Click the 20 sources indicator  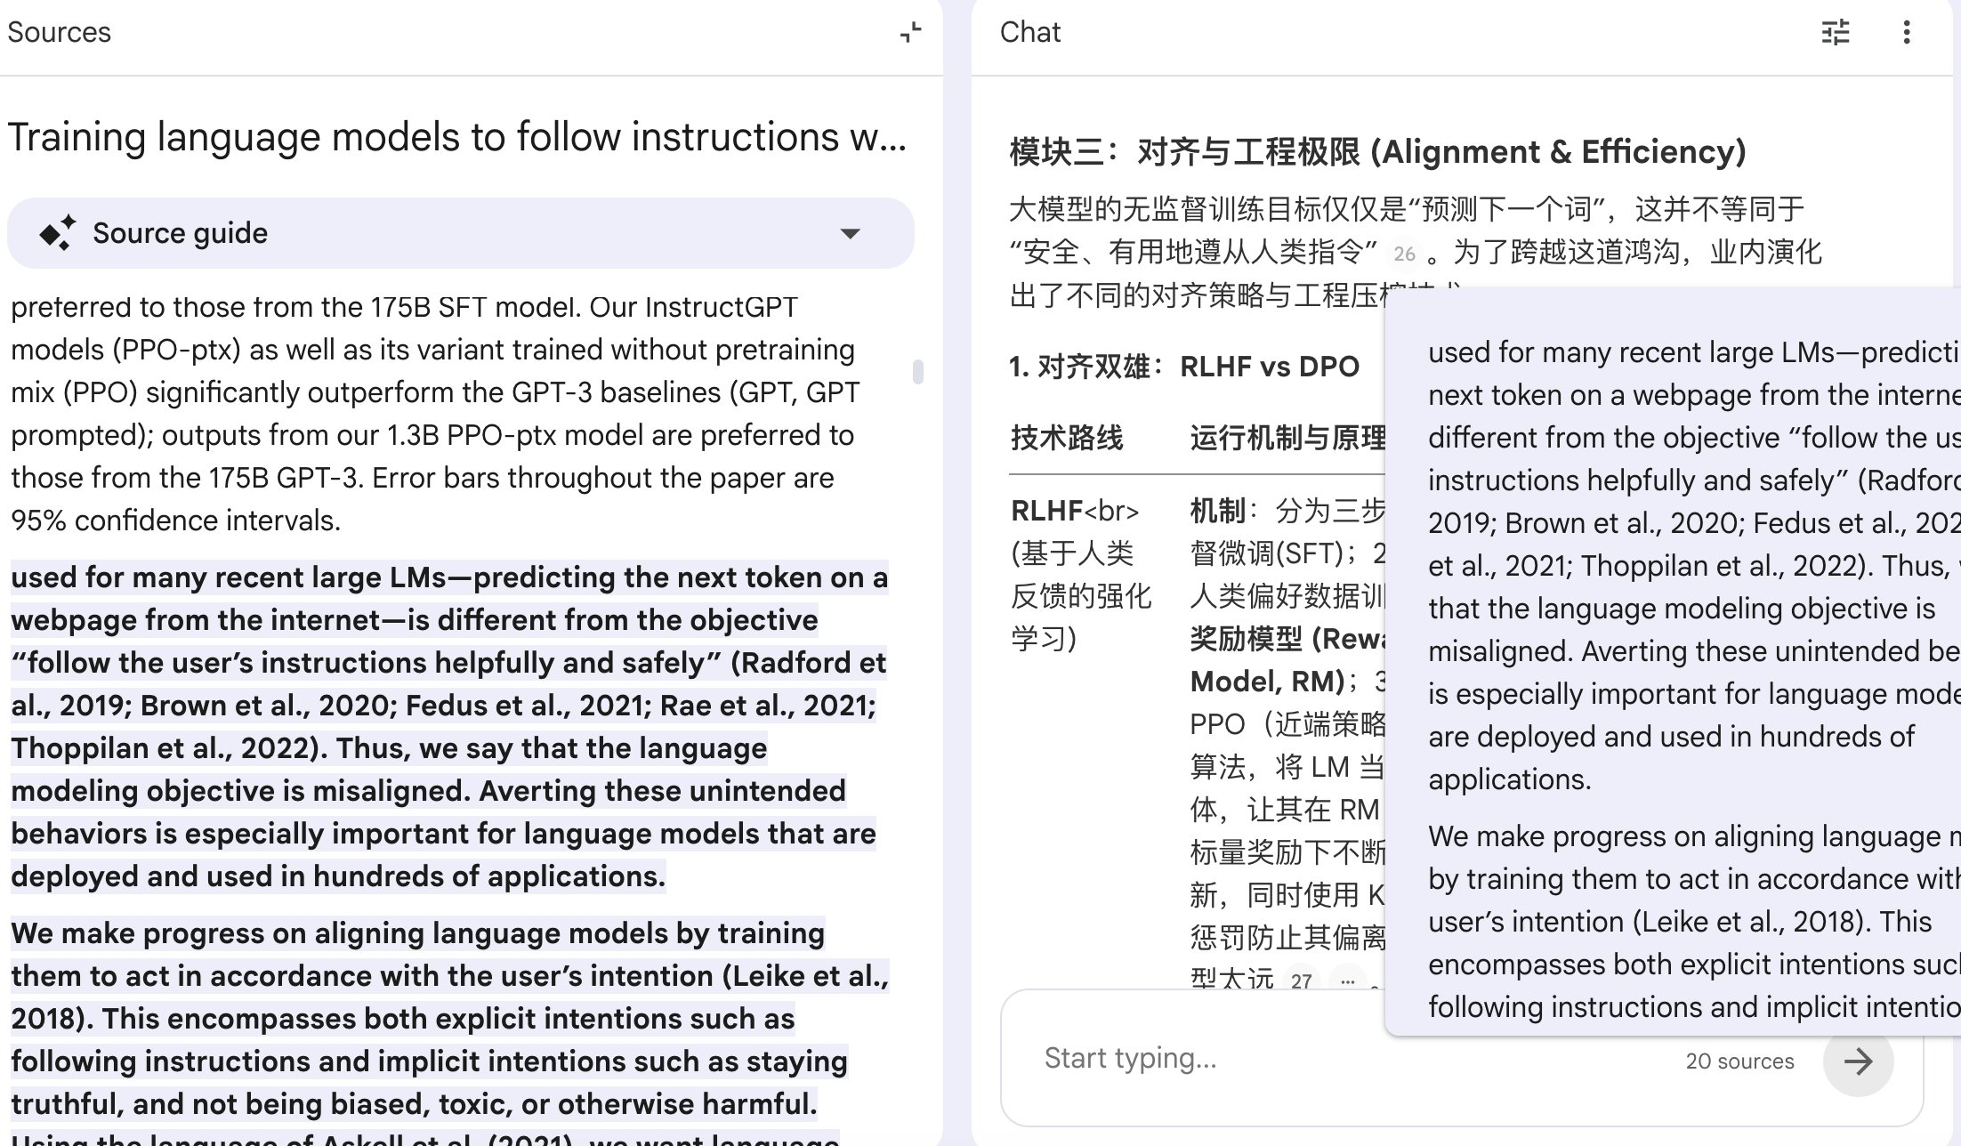(x=1739, y=1061)
